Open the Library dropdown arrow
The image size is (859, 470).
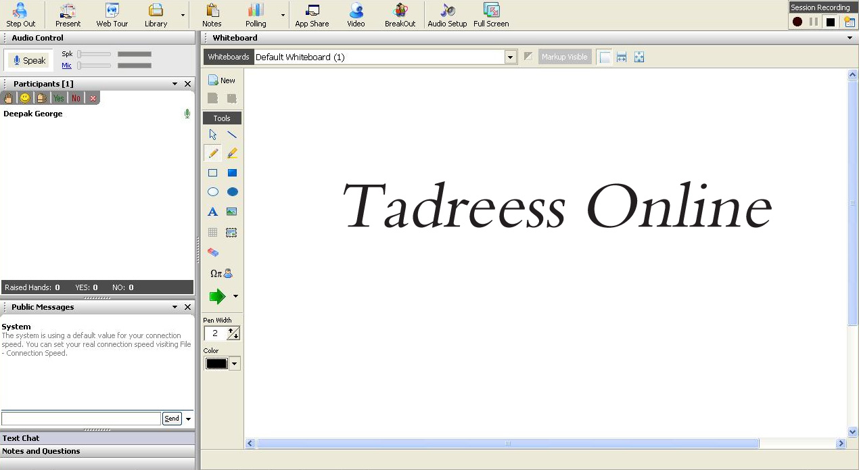(x=183, y=15)
